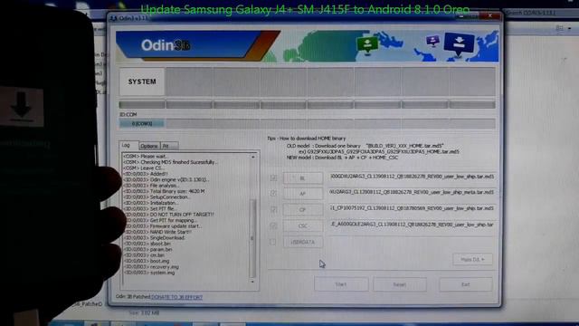Toggle the CSC file checkbox
The width and height of the screenshot is (579, 326).
[x=273, y=225]
